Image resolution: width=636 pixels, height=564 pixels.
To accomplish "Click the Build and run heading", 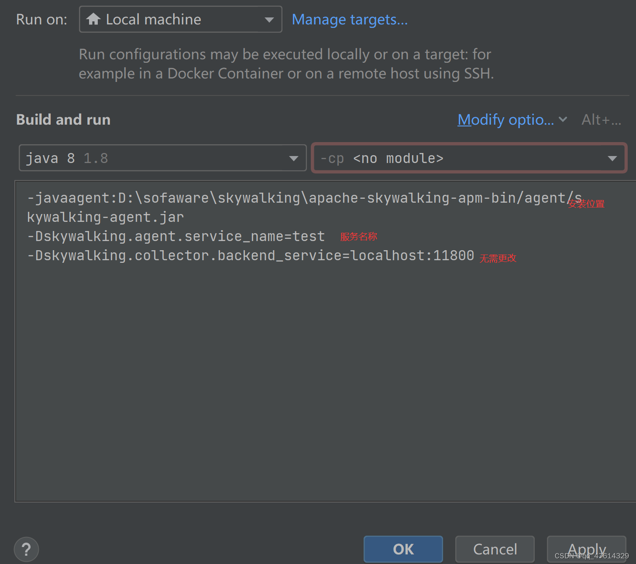I will click(x=63, y=119).
